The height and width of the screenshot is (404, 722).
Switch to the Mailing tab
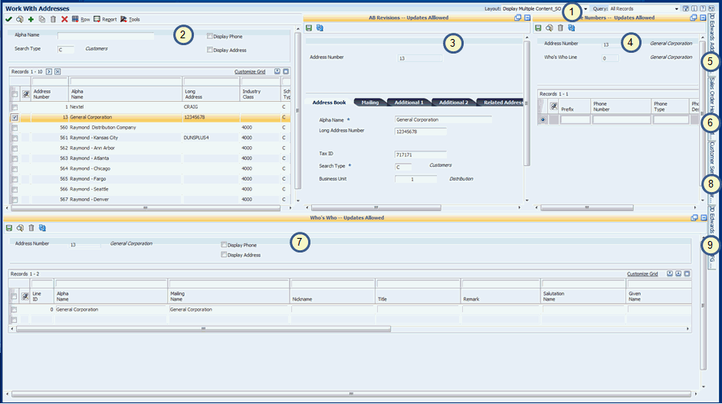pyautogui.click(x=370, y=102)
